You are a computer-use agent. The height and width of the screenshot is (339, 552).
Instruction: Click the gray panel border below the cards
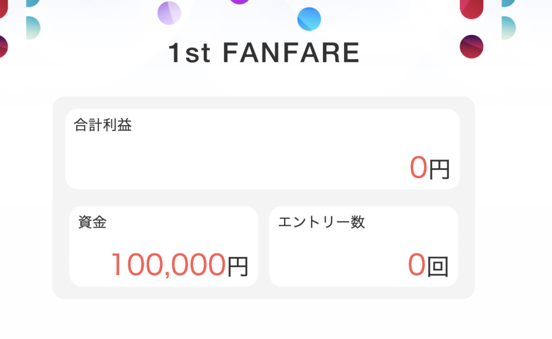[263, 293]
